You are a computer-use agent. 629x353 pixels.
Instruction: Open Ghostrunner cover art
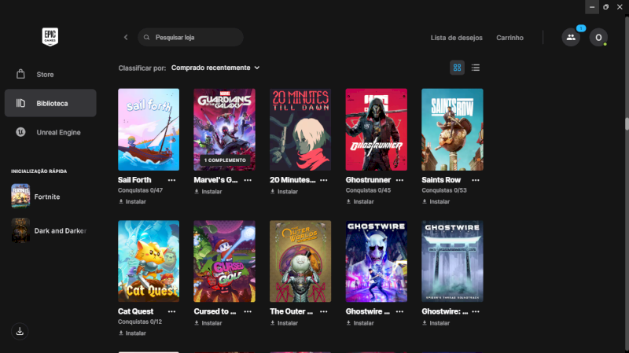[377, 130]
